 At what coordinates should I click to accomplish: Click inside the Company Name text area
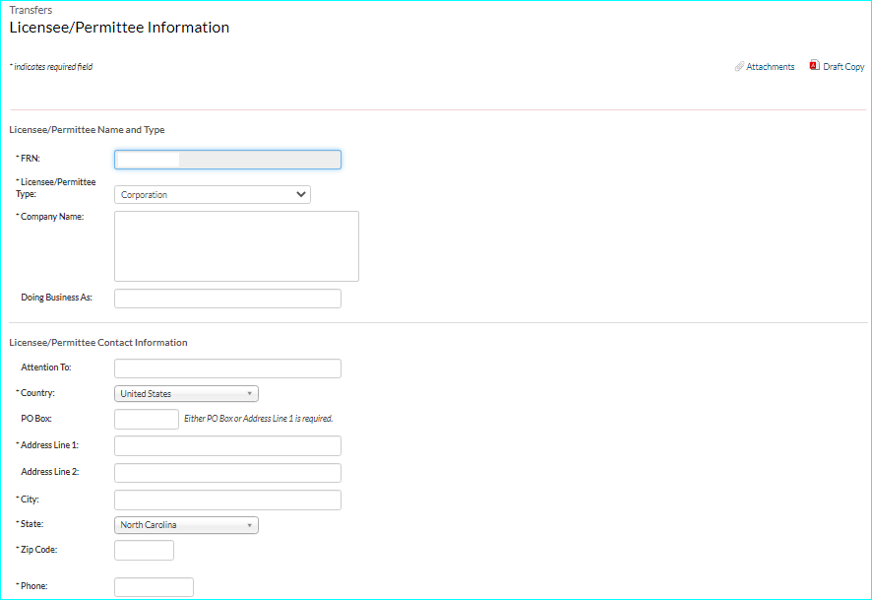click(x=236, y=246)
